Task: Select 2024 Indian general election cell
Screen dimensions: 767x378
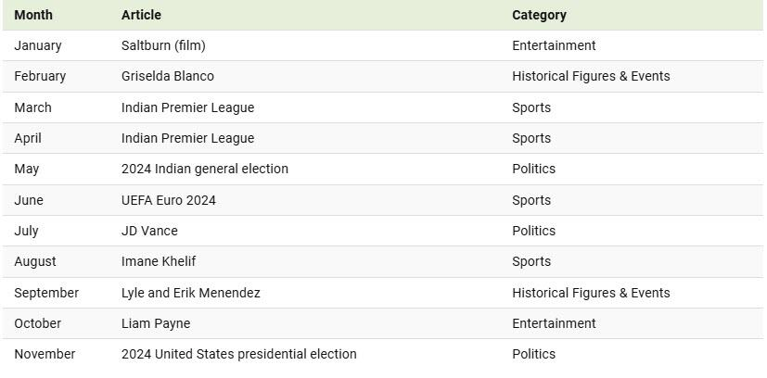Action: pyautogui.click(x=204, y=169)
